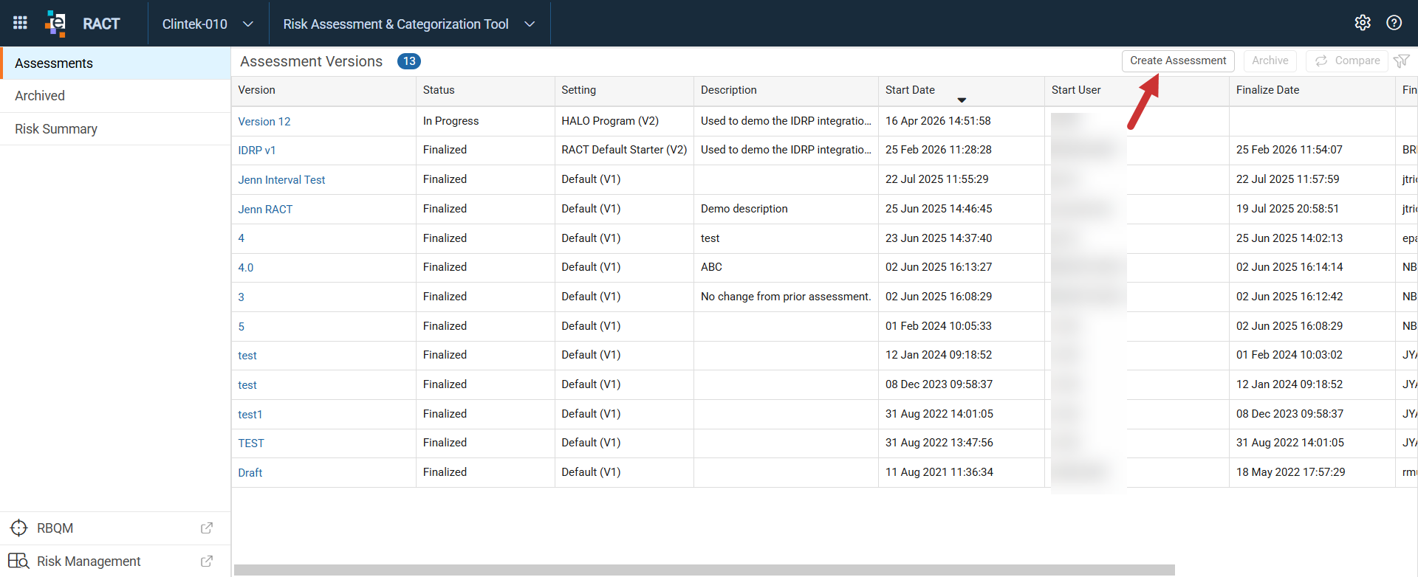Select the In Progress status cell
The width and height of the screenshot is (1418, 577).
(x=485, y=121)
